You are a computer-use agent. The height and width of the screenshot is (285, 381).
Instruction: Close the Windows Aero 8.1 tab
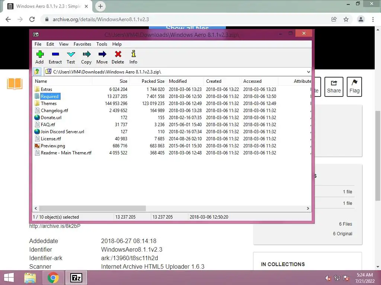point(86,7)
